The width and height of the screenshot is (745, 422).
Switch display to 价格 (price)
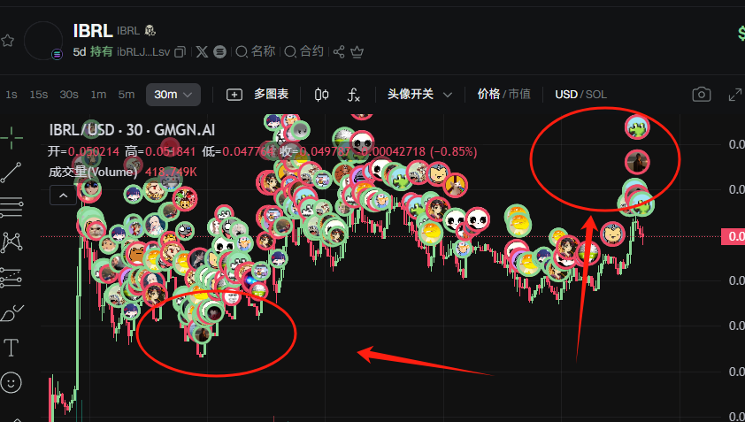[x=488, y=94]
